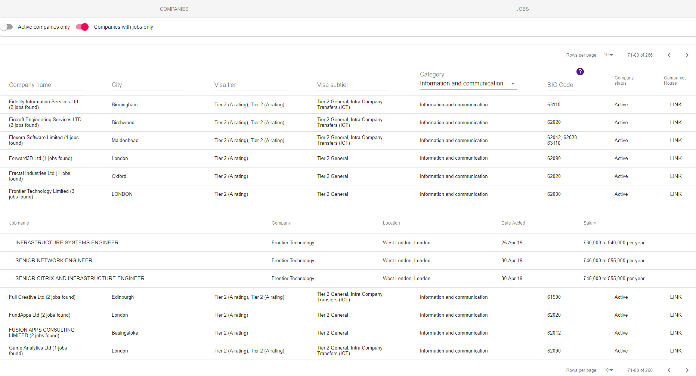The image size is (696, 376).
Task: Open bottom Rows per page dropdown
Action: click(608, 370)
